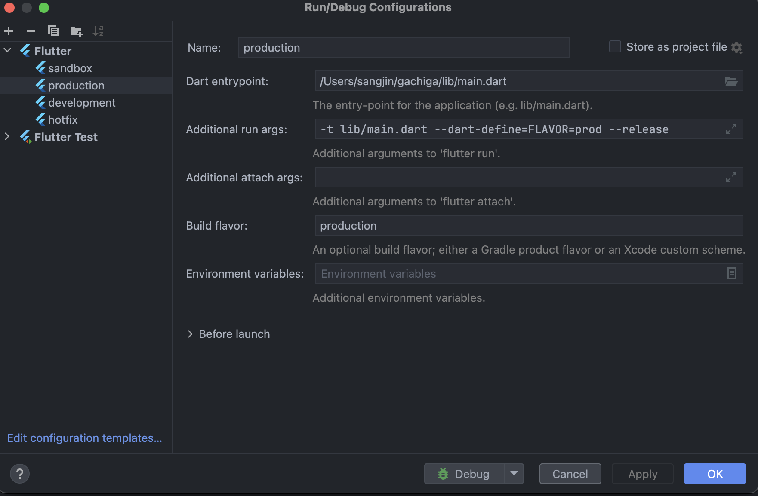758x496 pixels.
Task: Remove the selected configuration
Action: click(31, 31)
